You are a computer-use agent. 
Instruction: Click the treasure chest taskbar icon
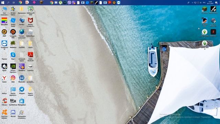41,2
